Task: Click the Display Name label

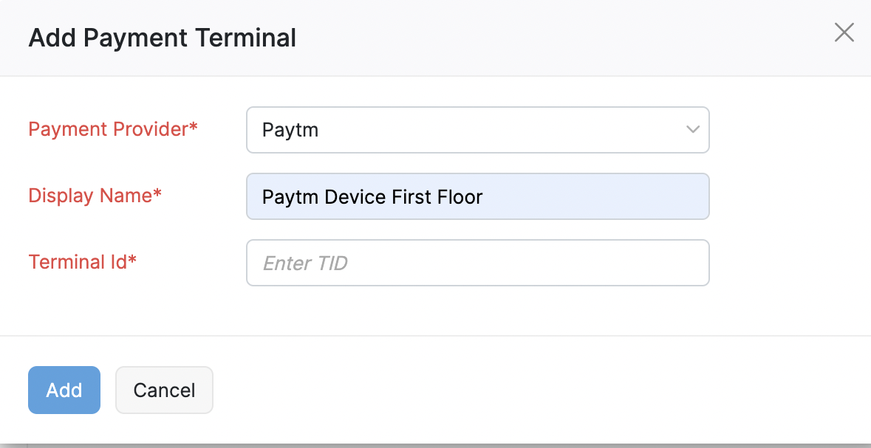Action: (90, 196)
